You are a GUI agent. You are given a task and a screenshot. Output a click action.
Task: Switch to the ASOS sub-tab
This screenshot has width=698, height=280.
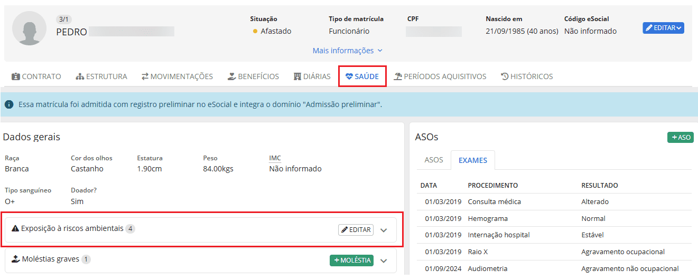pos(434,160)
